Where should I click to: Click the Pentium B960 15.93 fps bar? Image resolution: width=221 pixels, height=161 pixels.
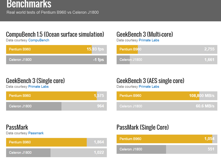coord(56,49)
